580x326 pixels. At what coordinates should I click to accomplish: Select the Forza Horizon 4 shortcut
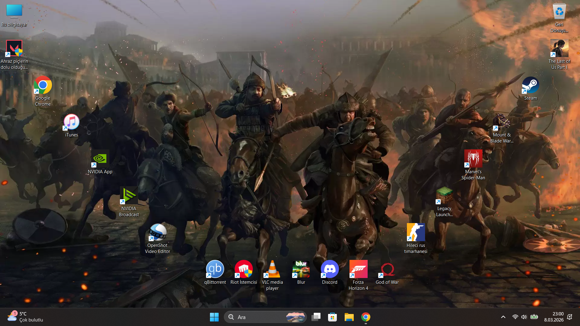358,276
